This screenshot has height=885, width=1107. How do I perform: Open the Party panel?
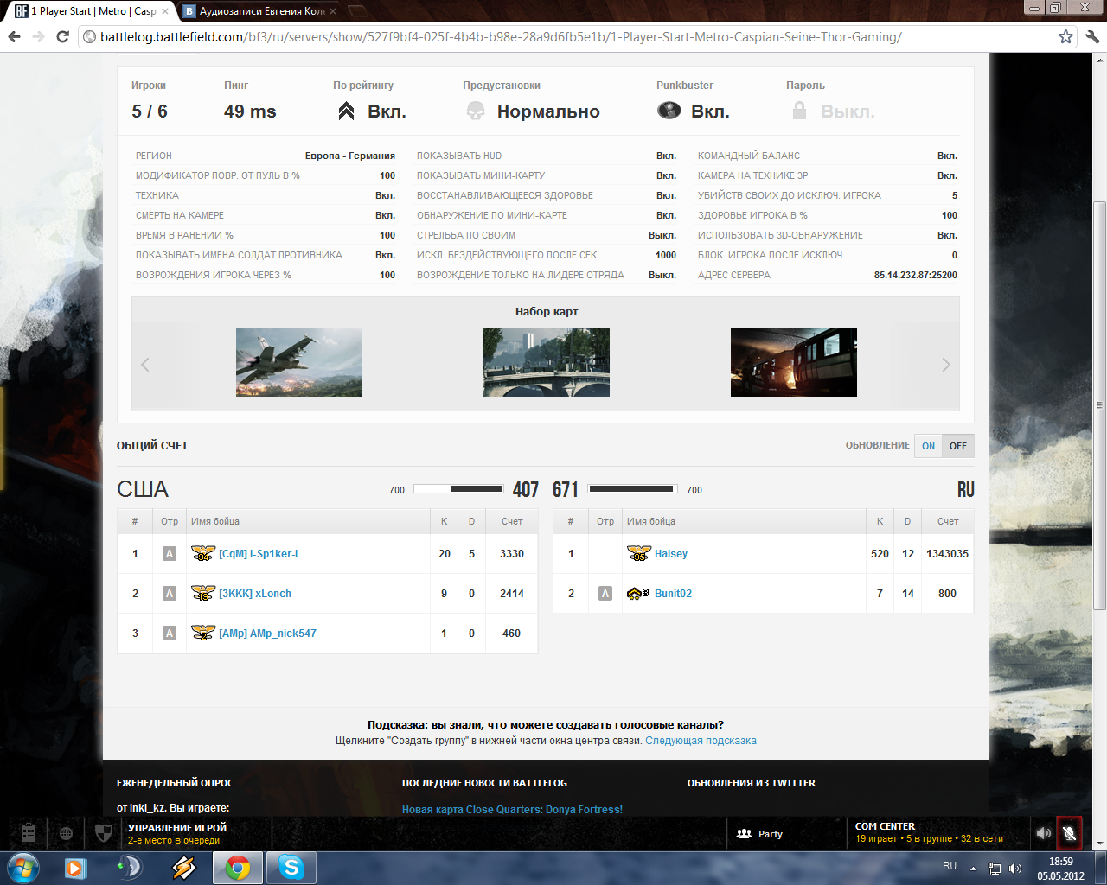(x=759, y=834)
